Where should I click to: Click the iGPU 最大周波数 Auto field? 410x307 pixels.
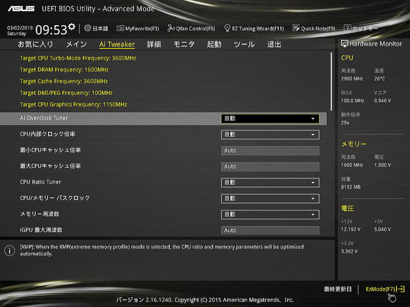point(270,230)
